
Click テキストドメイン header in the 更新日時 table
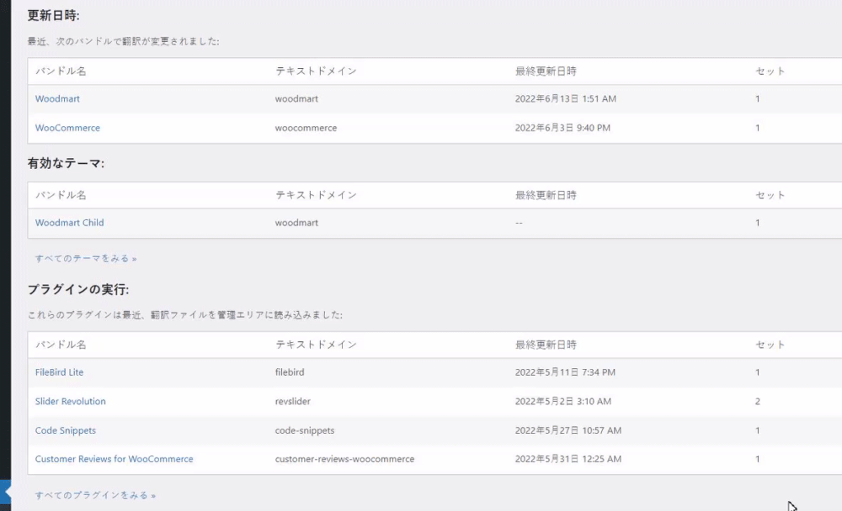316,71
